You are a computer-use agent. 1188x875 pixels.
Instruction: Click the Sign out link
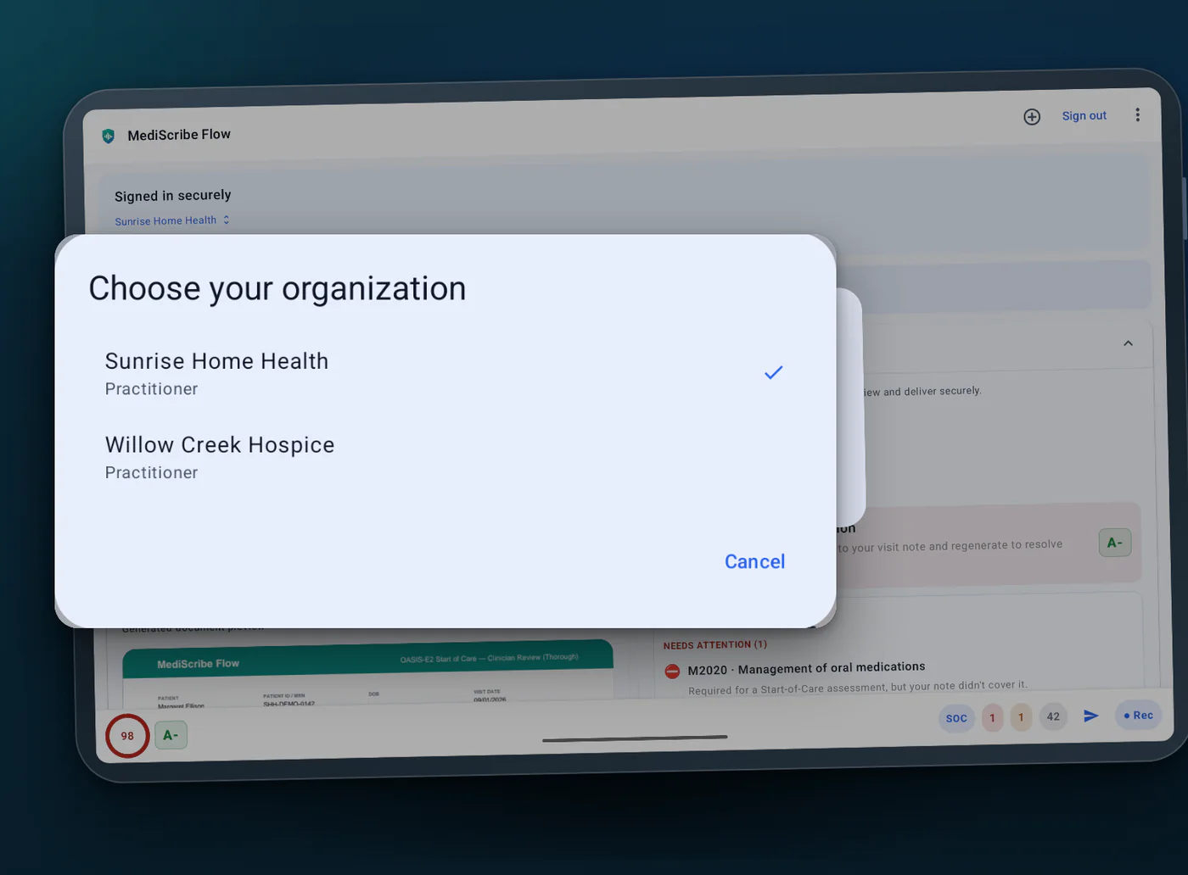pyautogui.click(x=1084, y=115)
